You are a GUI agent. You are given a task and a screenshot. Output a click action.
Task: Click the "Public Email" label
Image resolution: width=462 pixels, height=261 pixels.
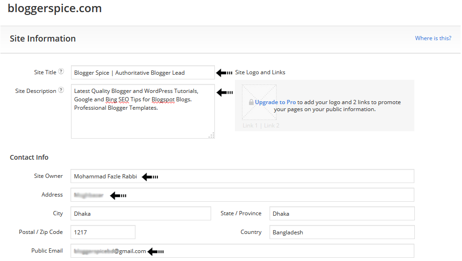point(47,251)
